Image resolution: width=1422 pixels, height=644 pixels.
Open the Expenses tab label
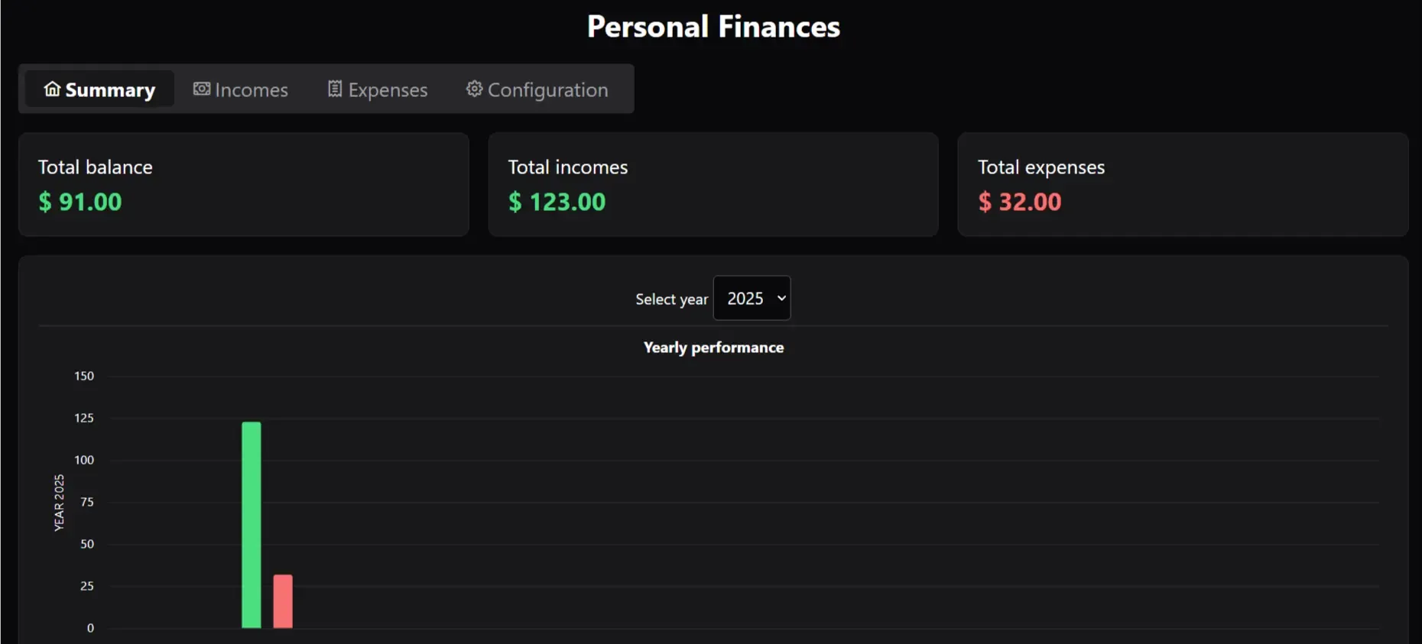388,90
